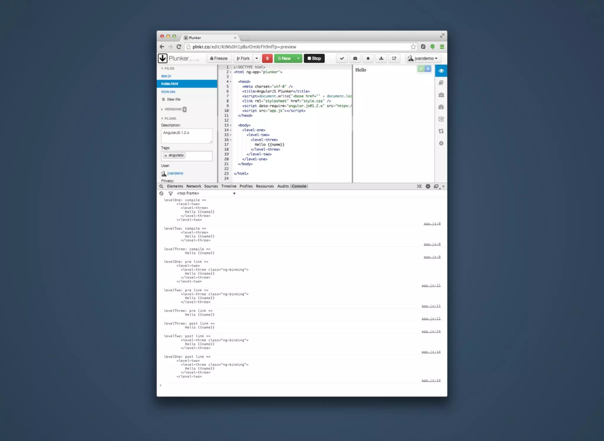Toggle the console filter funnel icon
The image size is (604, 441).
coord(170,194)
